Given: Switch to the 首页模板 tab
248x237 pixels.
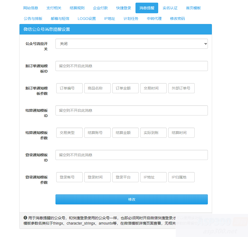Looking at the screenshot, I should (193, 8).
